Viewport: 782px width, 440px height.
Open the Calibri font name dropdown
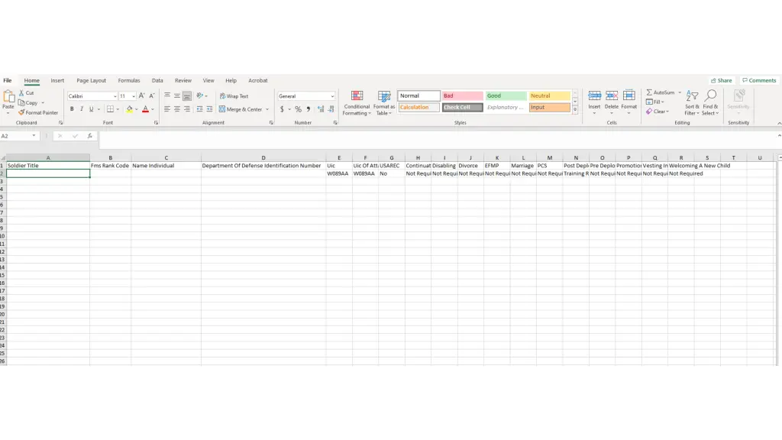tap(115, 96)
